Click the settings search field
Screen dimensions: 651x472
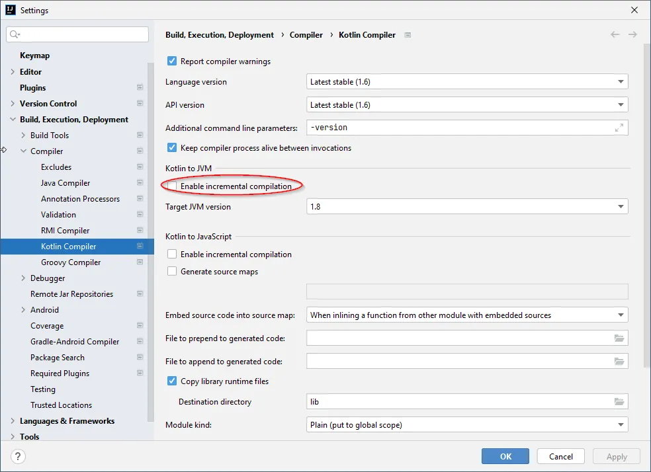point(77,34)
